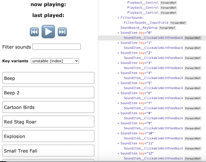Screen dimensions: 206x162
Task: Click ForwardRef badge next to Soundboard__KeySetup
Action: (167, 28)
